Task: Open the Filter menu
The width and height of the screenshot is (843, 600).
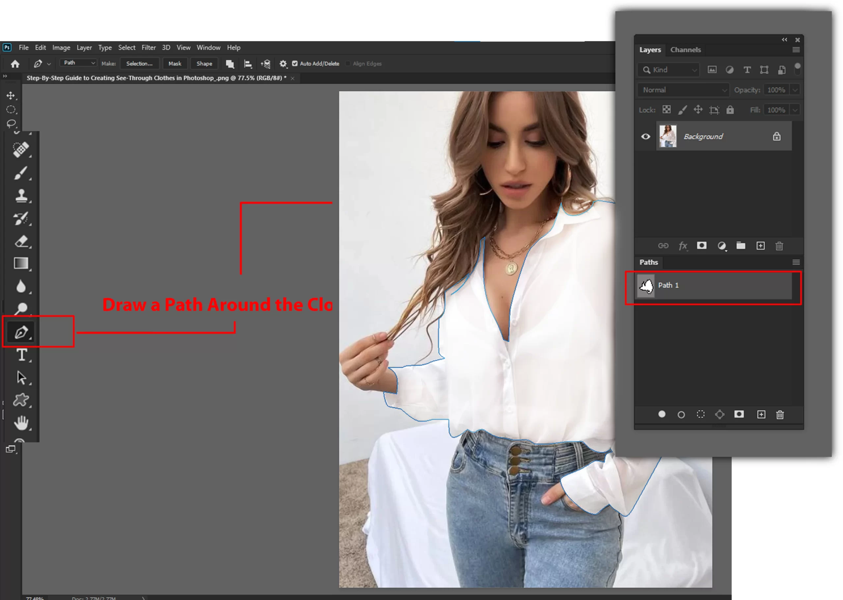Action: [149, 48]
